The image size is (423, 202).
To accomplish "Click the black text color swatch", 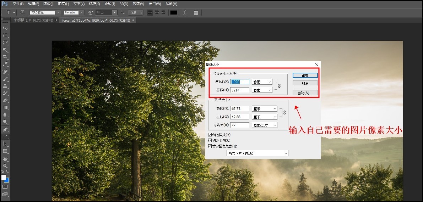I will [174, 12].
